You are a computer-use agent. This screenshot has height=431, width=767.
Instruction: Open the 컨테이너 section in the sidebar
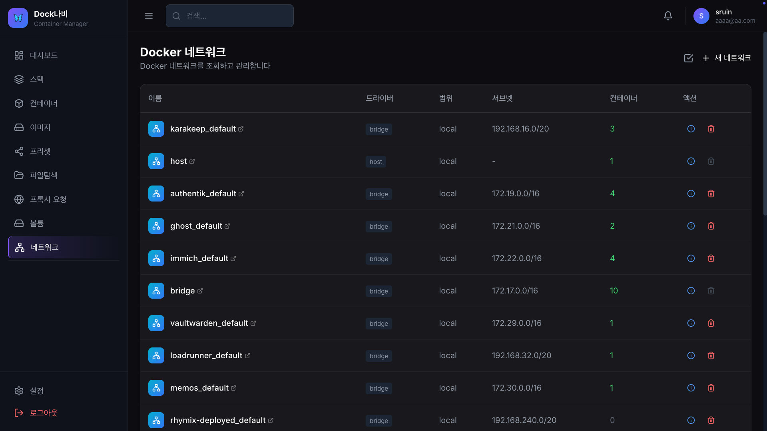pos(43,103)
